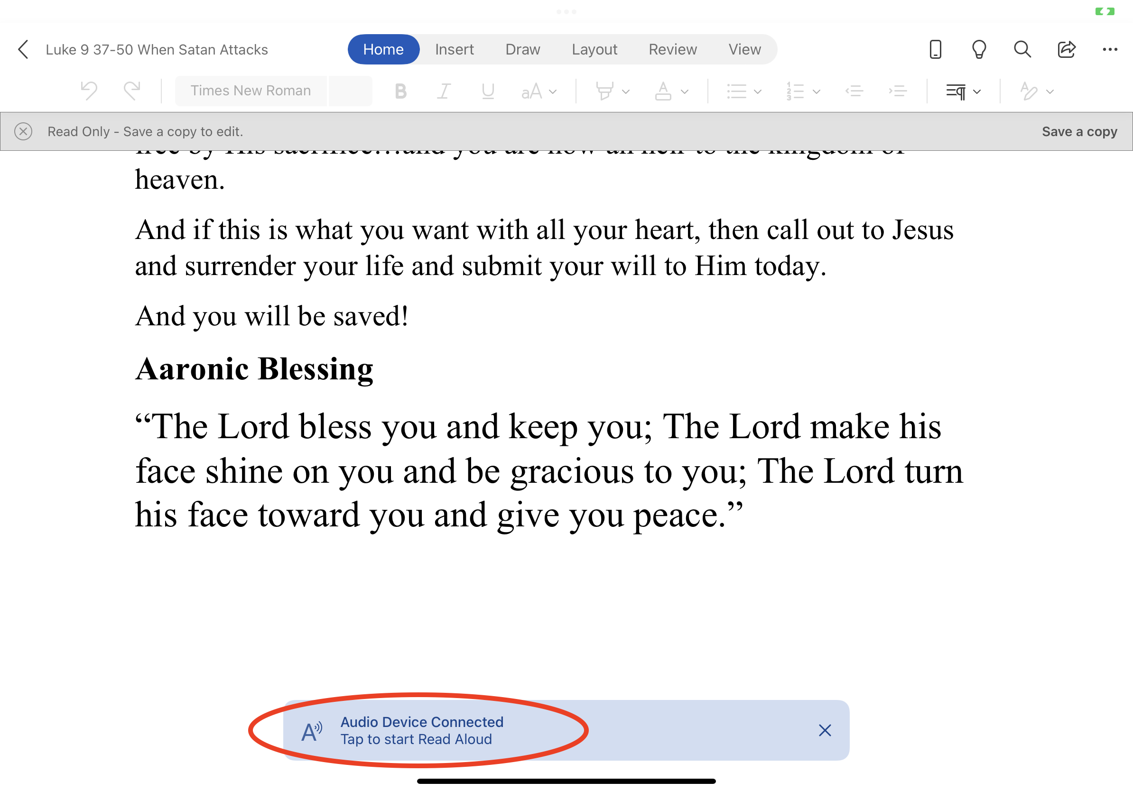
Task: Expand font color options chevron
Action: [x=684, y=92]
